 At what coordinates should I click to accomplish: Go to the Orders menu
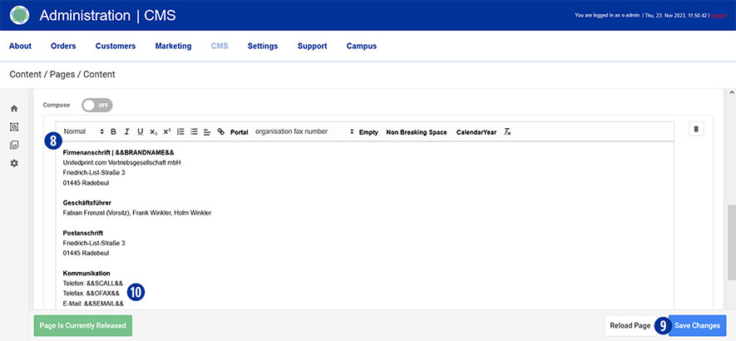click(x=63, y=46)
